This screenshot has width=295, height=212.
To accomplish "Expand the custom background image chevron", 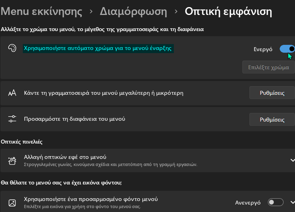I will click(x=292, y=203).
